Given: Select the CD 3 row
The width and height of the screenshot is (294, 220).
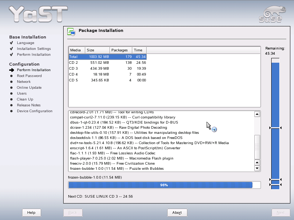Looking at the screenshot, I should coord(107,69).
